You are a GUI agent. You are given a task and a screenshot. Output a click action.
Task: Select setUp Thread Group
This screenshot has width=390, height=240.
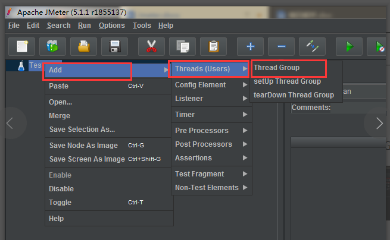click(296, 81)
